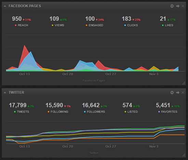188x160 pixels.
Task: Click the Twitter chart axis caption
Action: (94, 153)
